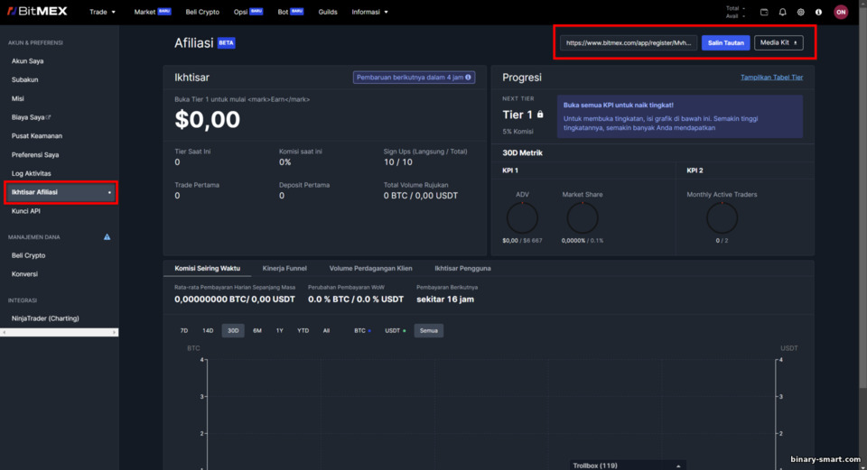Switch to Volume Perdagangan Klien tab
The image size is (867, 470).
tap(370, 269)
